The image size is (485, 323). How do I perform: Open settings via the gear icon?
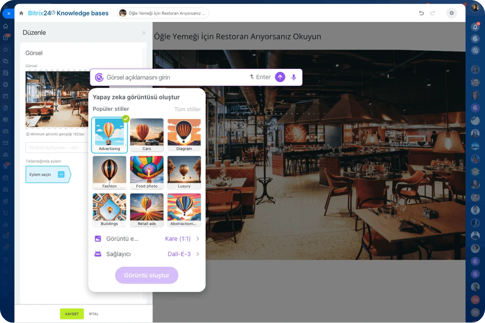pyautogui.click(x=451, y=13)
